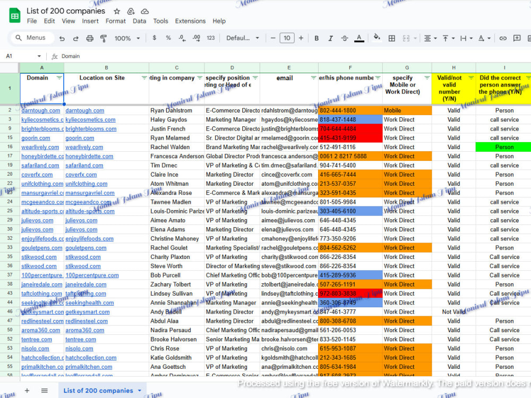The height and width of the screenshot is (398, 531).
Task: Open the all sheets list icon
Action: point(45,390)
